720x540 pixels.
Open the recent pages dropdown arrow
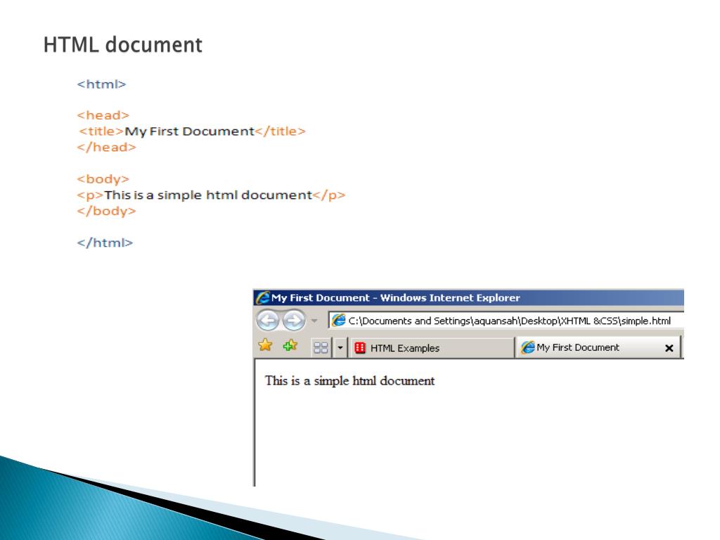[314, 321]
